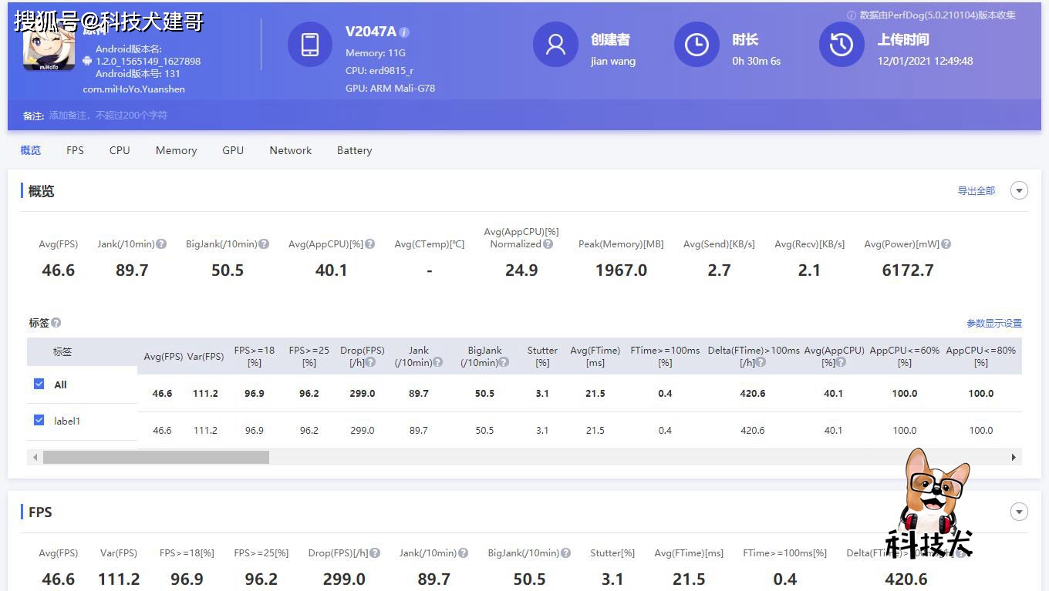Open help icon beside overview BigJank(/10min) stat

[264, 244]
